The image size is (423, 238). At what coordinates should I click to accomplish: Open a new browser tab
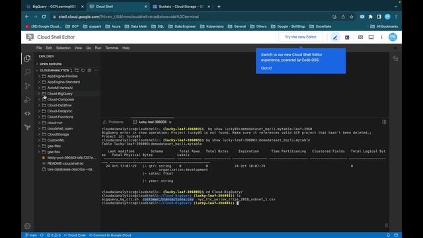[x=219, y=7]
